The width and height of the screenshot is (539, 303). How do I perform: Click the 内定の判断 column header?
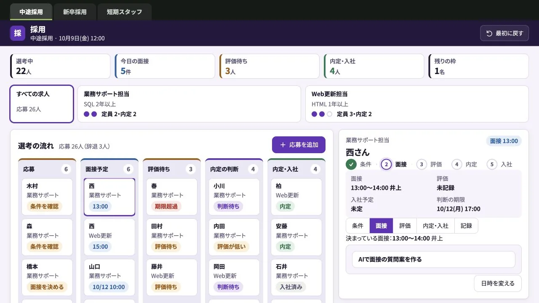pos(234,169)
